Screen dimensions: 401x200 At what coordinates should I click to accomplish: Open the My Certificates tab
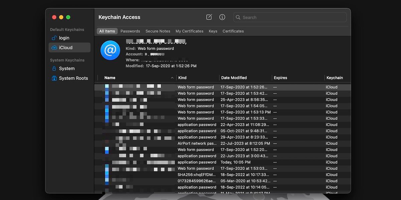189,31
